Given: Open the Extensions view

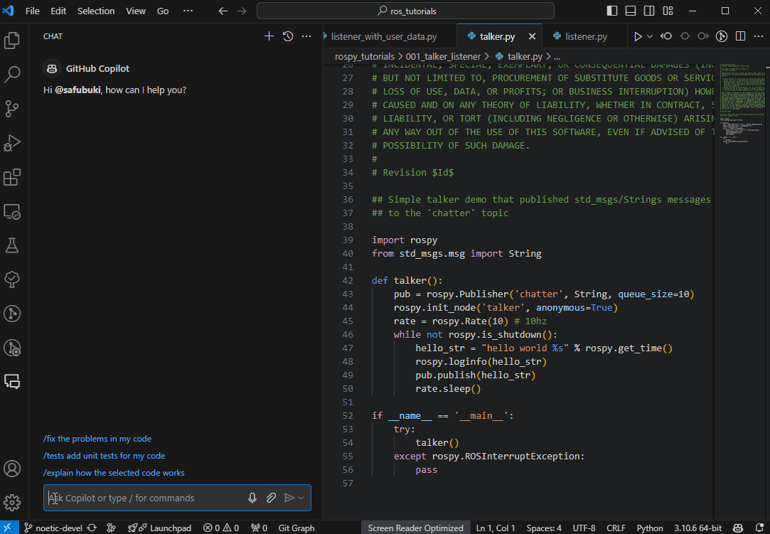Looking at the screenshot, I should coord(12,177).
